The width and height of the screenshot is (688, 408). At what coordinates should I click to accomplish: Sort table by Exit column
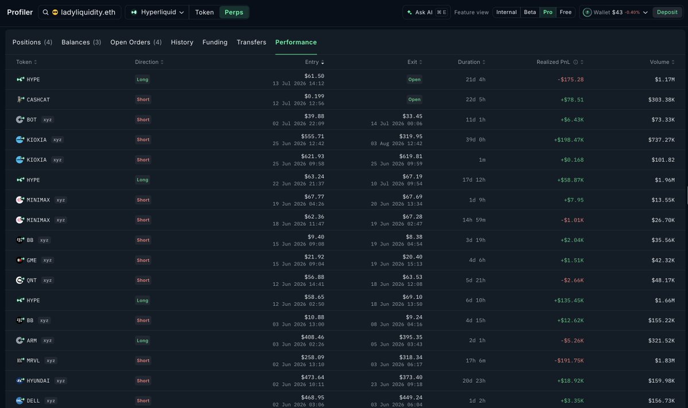415,62
